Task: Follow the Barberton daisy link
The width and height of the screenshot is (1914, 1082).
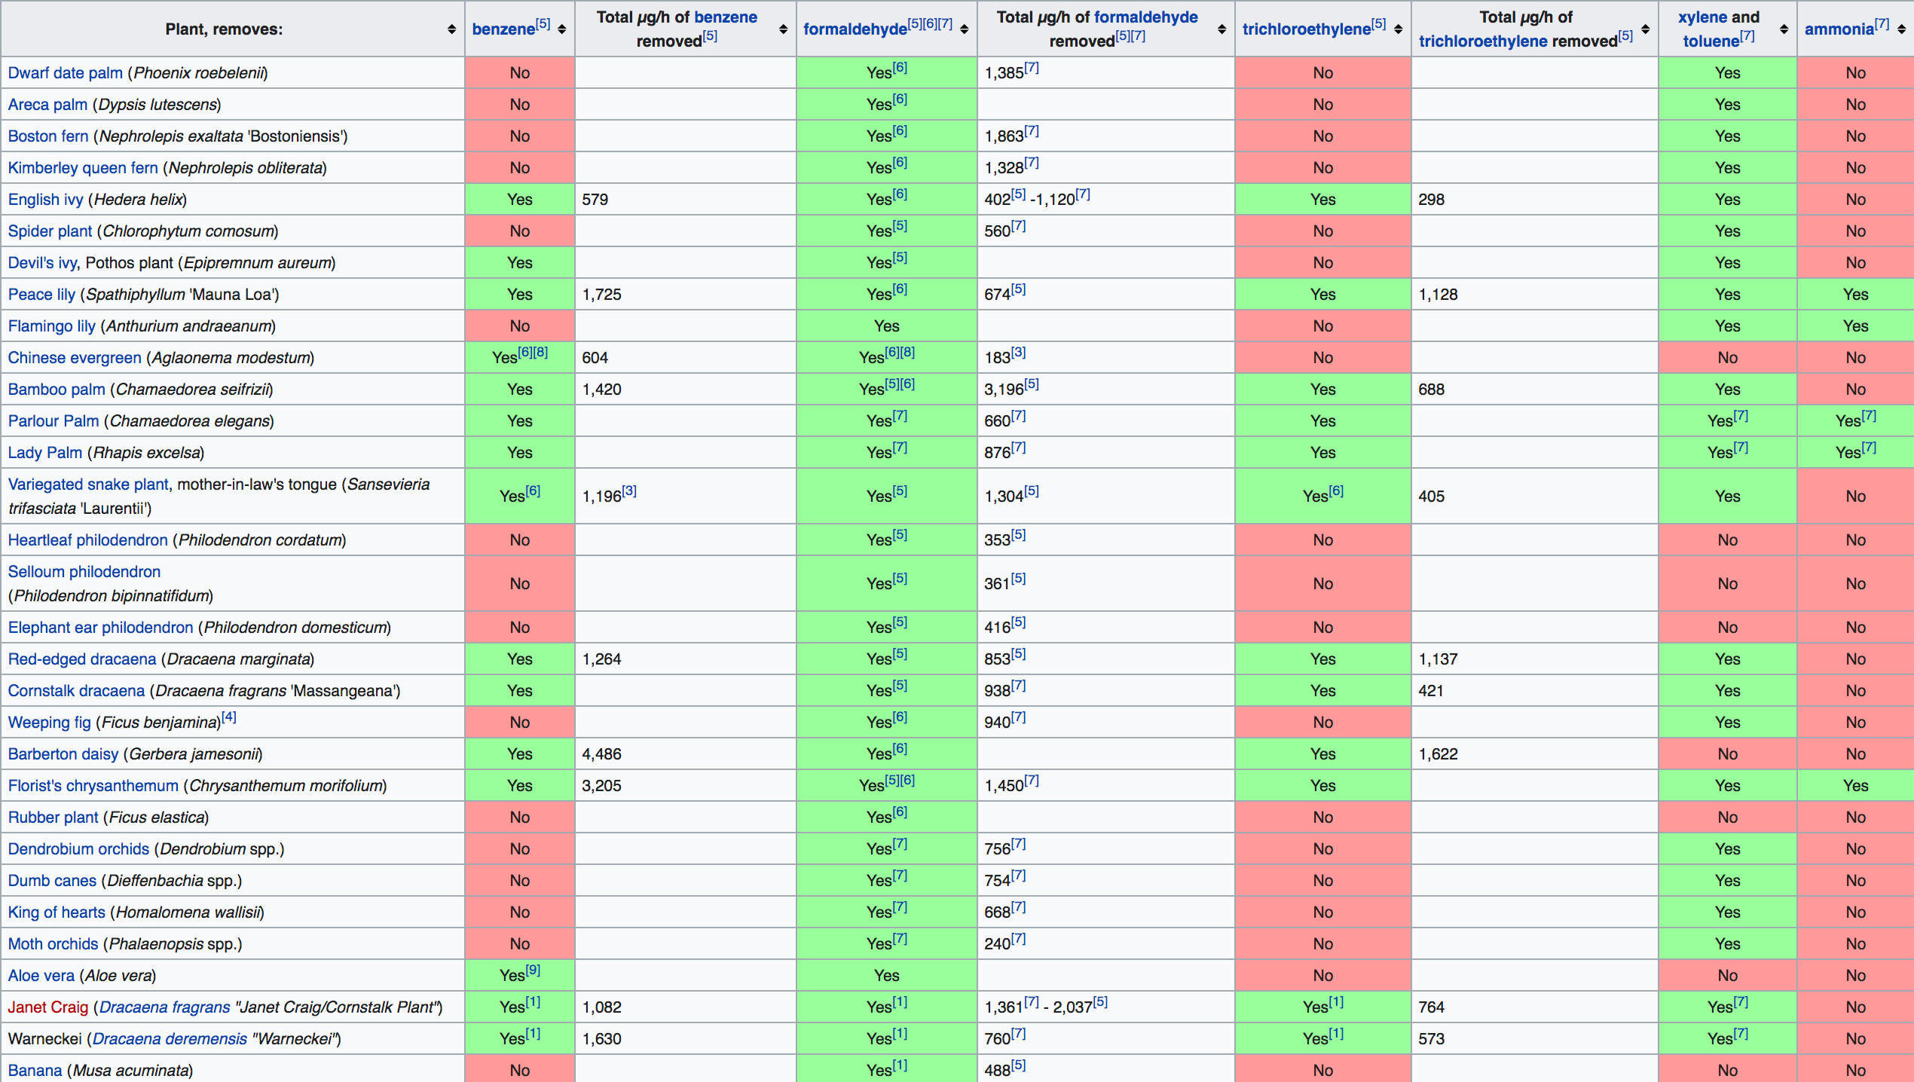Action: pos(63,754)
